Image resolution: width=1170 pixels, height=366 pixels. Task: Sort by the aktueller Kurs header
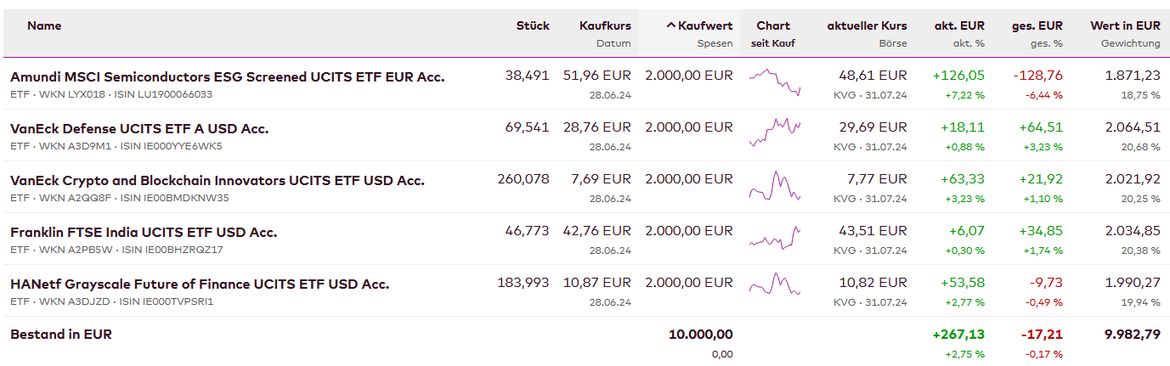pyautogui.click(x=867, y=26)
